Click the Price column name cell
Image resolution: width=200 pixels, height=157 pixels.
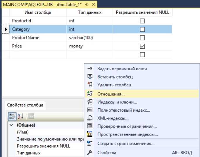coord(38,46)
